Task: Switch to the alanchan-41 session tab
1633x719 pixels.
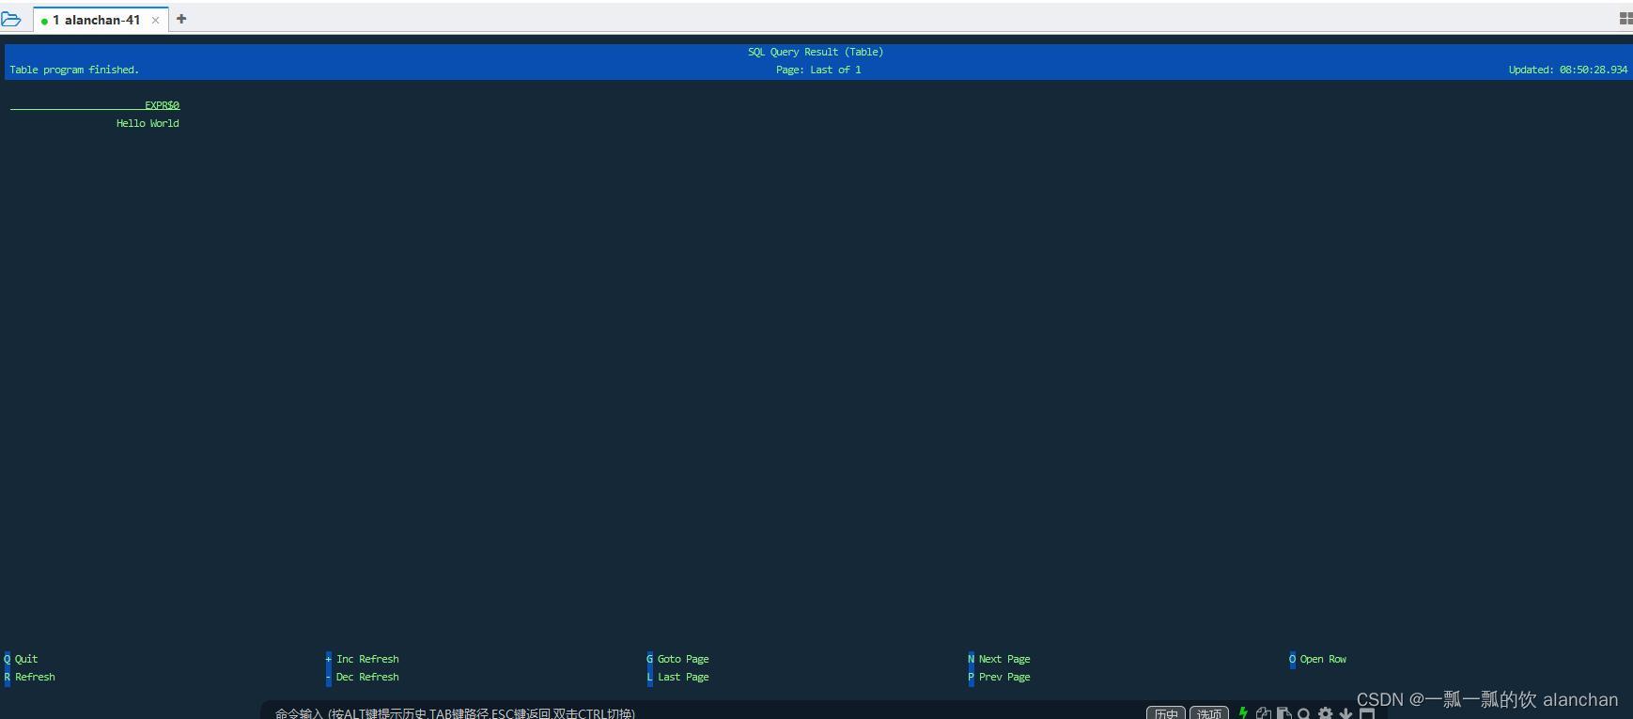Action: coord(101,20)
